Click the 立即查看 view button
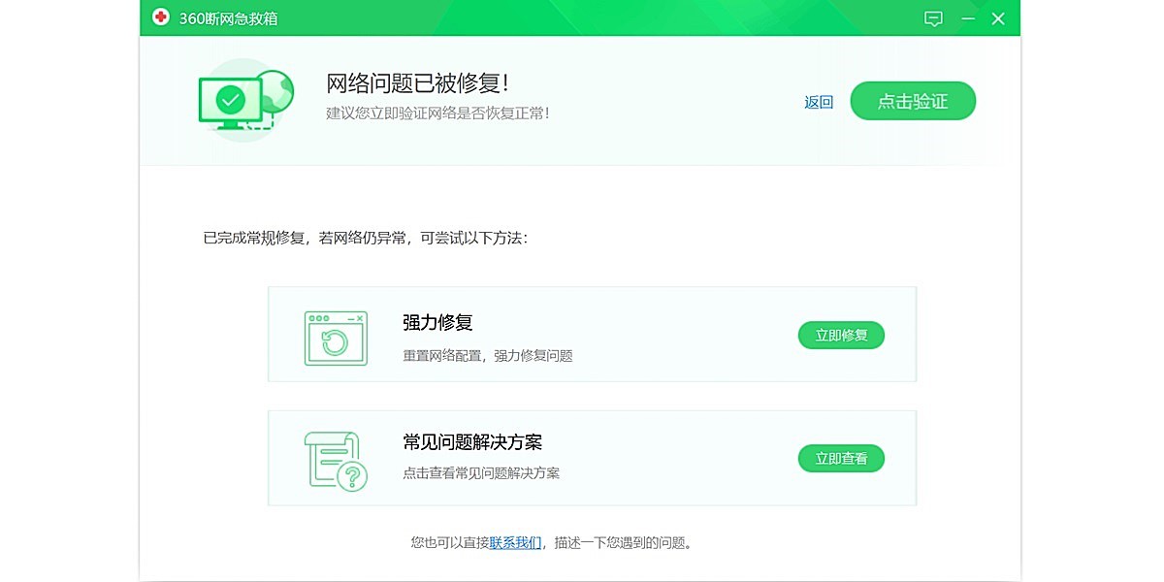The image size is (1164, 582). pyautogui.click(x=841, y=458)
